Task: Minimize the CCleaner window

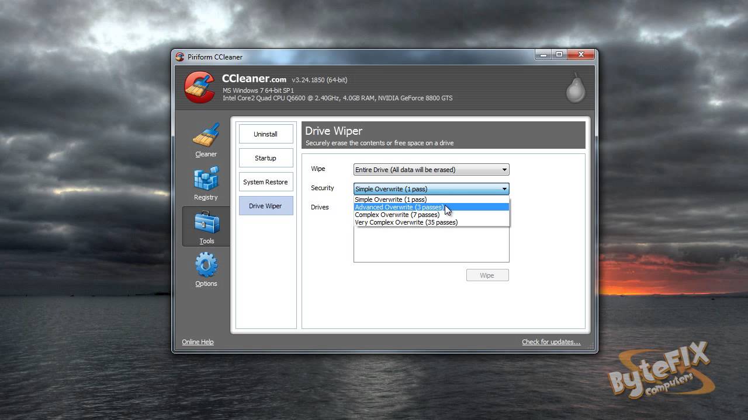Action: tap(543, 55)
